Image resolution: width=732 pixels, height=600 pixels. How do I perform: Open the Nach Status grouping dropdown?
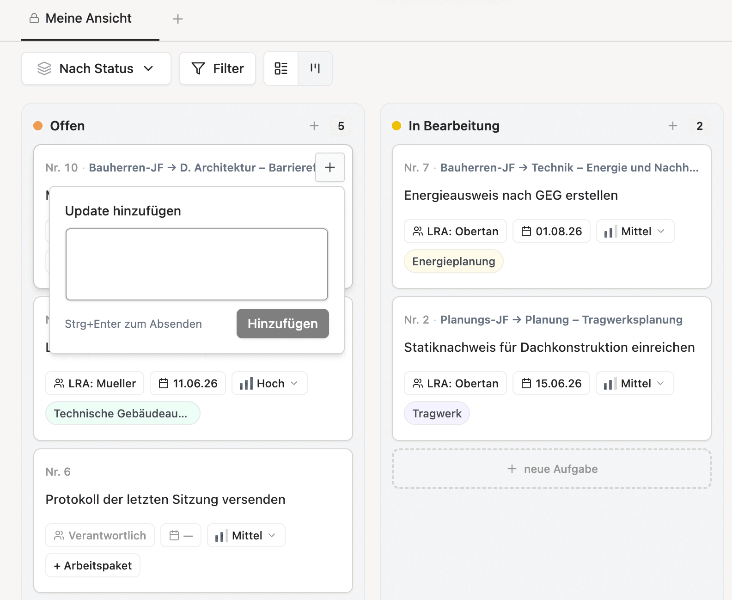point(96,68)
